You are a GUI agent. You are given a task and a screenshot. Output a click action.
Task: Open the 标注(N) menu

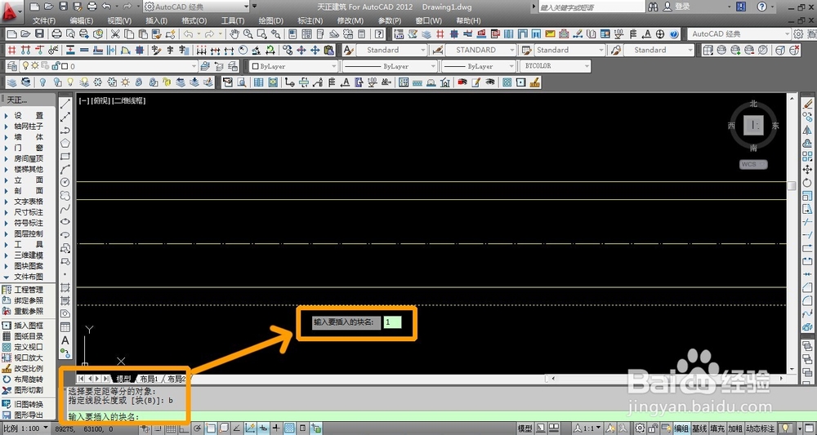310,20
